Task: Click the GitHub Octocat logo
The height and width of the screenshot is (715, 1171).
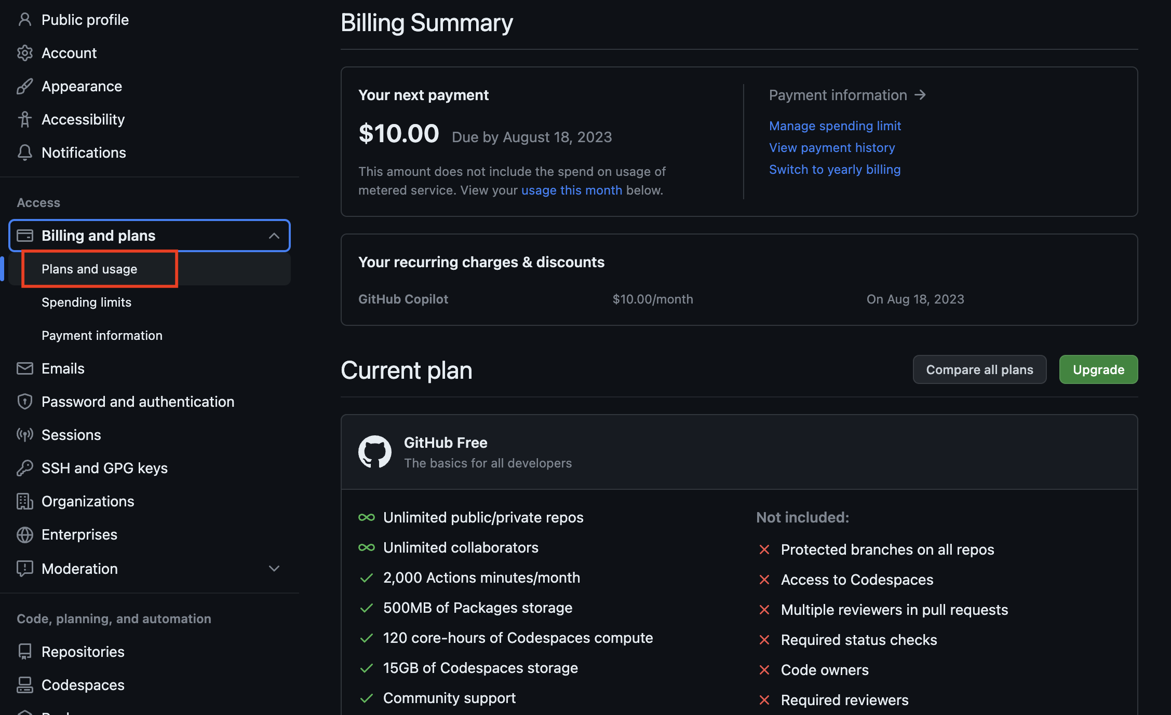Action: tap(374, 451)
